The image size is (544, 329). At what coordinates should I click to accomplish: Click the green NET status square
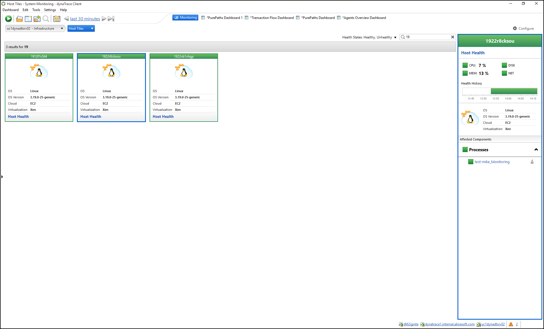[x=504, y=73]
